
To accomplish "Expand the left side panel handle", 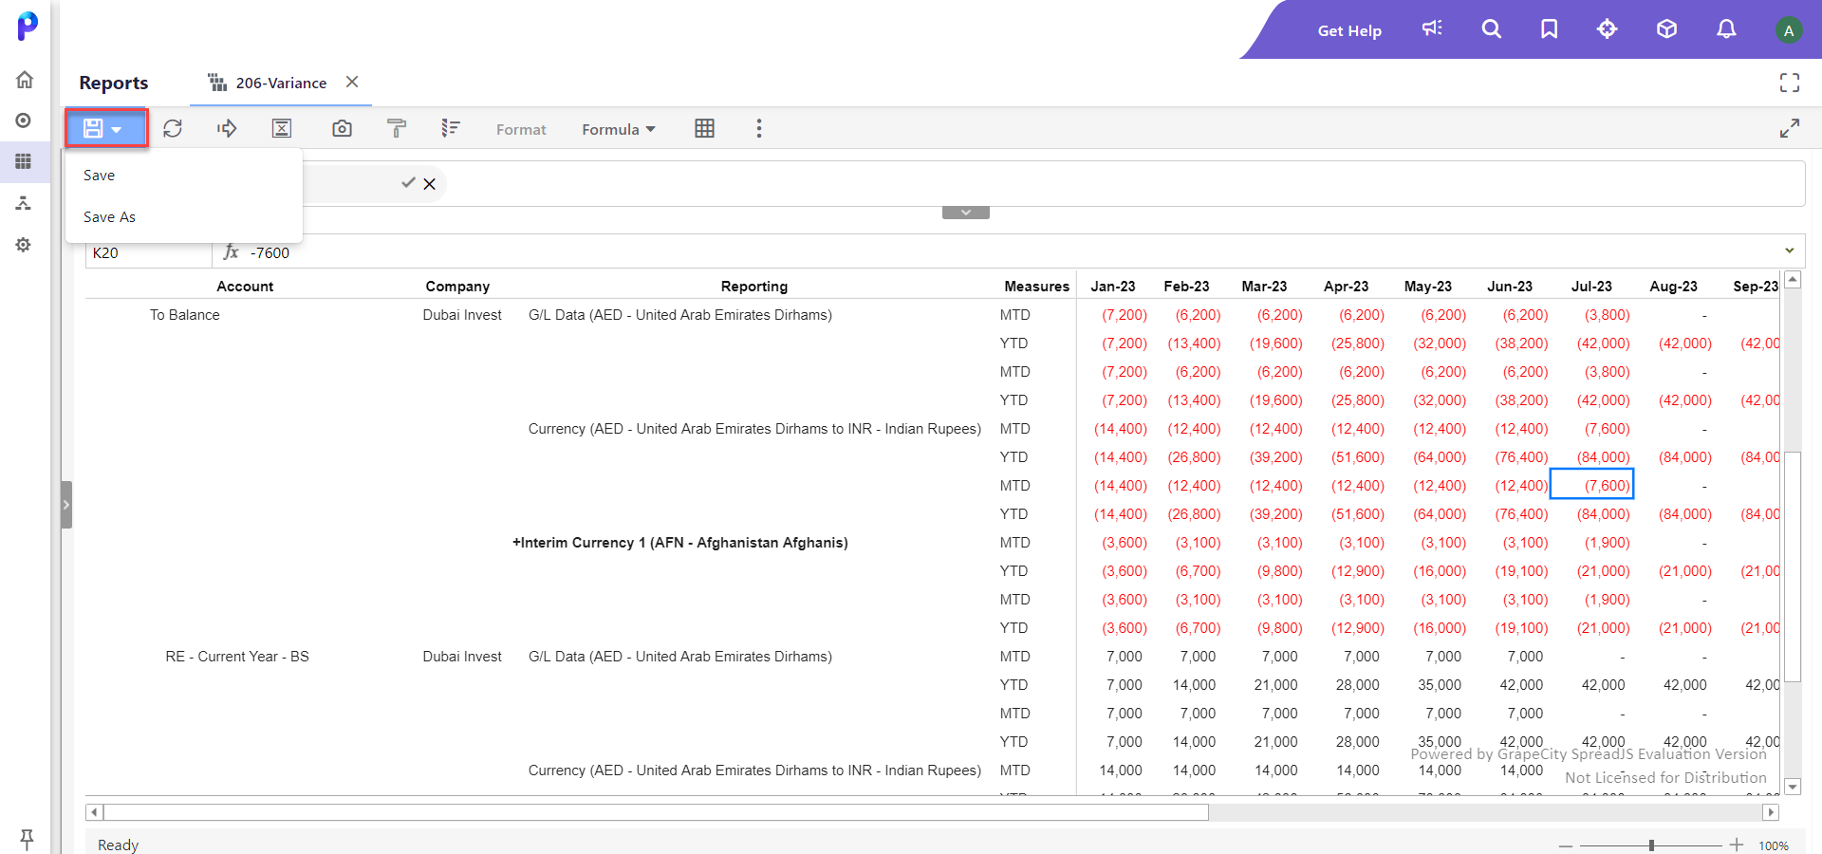I will tap(66, 505).
